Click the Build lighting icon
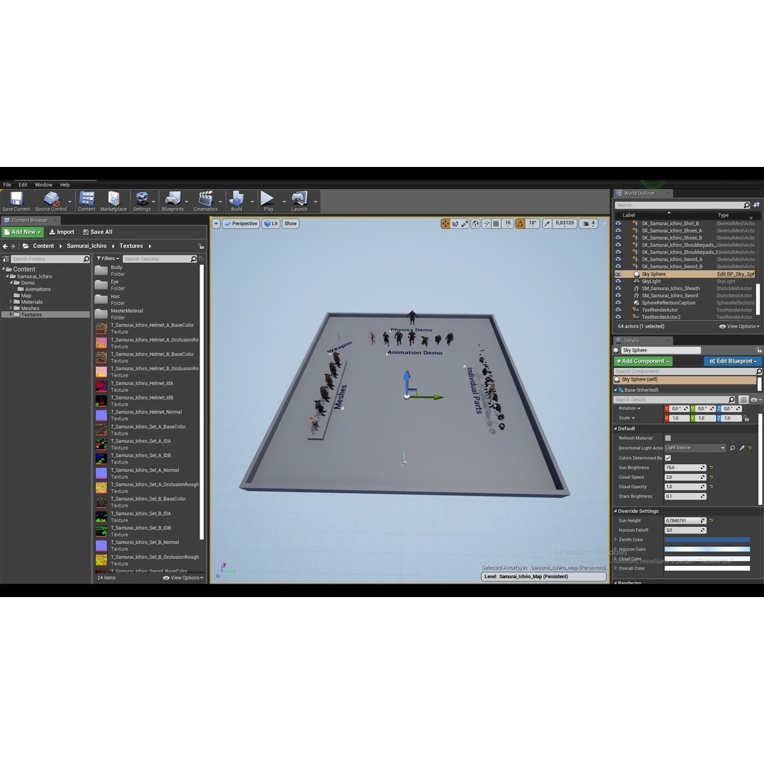Screen dimensions: 764x764 tap(237, 201)
